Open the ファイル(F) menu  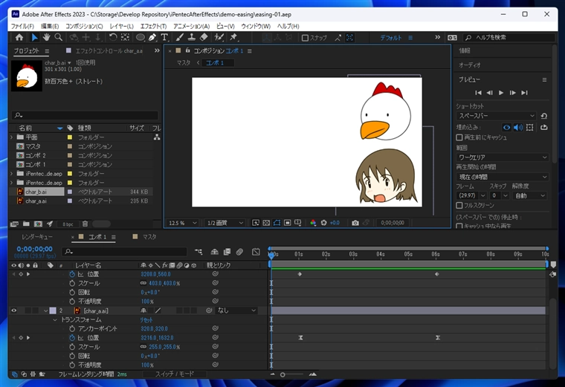(22, 26)
